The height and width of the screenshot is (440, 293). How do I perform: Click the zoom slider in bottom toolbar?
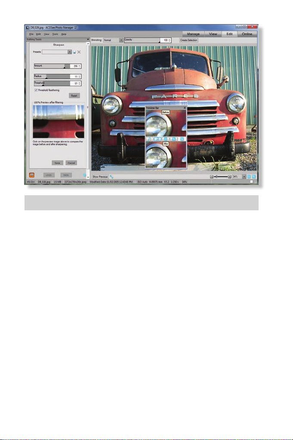221,177
